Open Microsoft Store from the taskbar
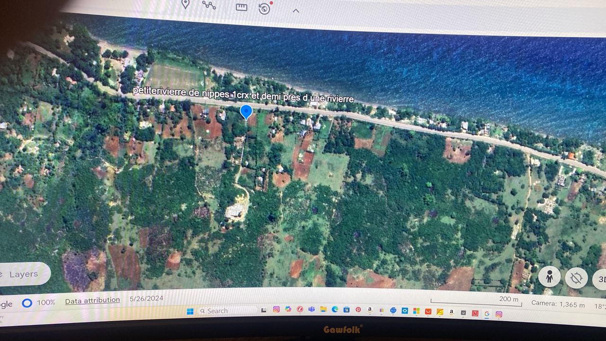Viewport: 606px width, 341px height. tap(347, 310)
